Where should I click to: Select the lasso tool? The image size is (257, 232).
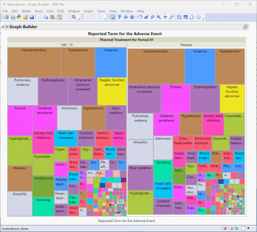152,17
